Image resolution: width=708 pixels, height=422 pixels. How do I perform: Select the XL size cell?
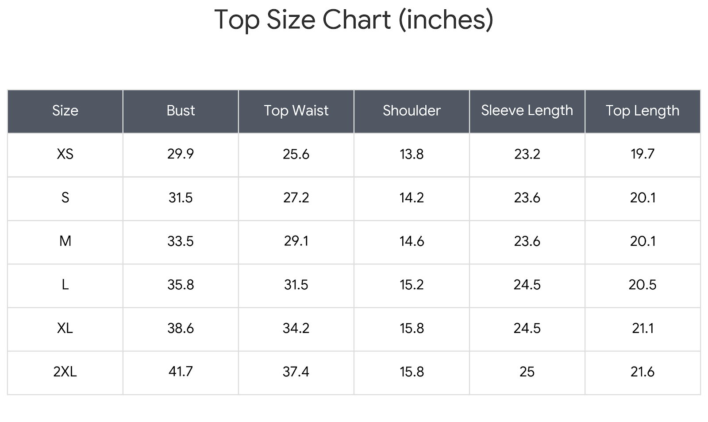[x=65, y=328]
